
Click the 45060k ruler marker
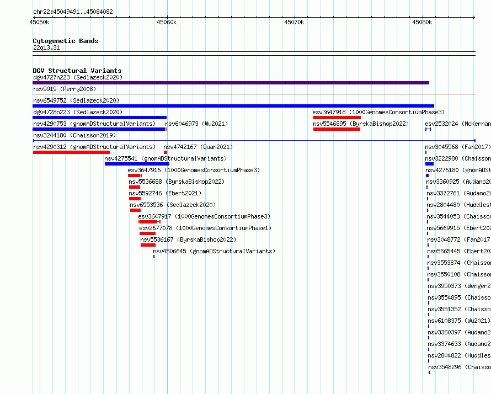(167, 22)
